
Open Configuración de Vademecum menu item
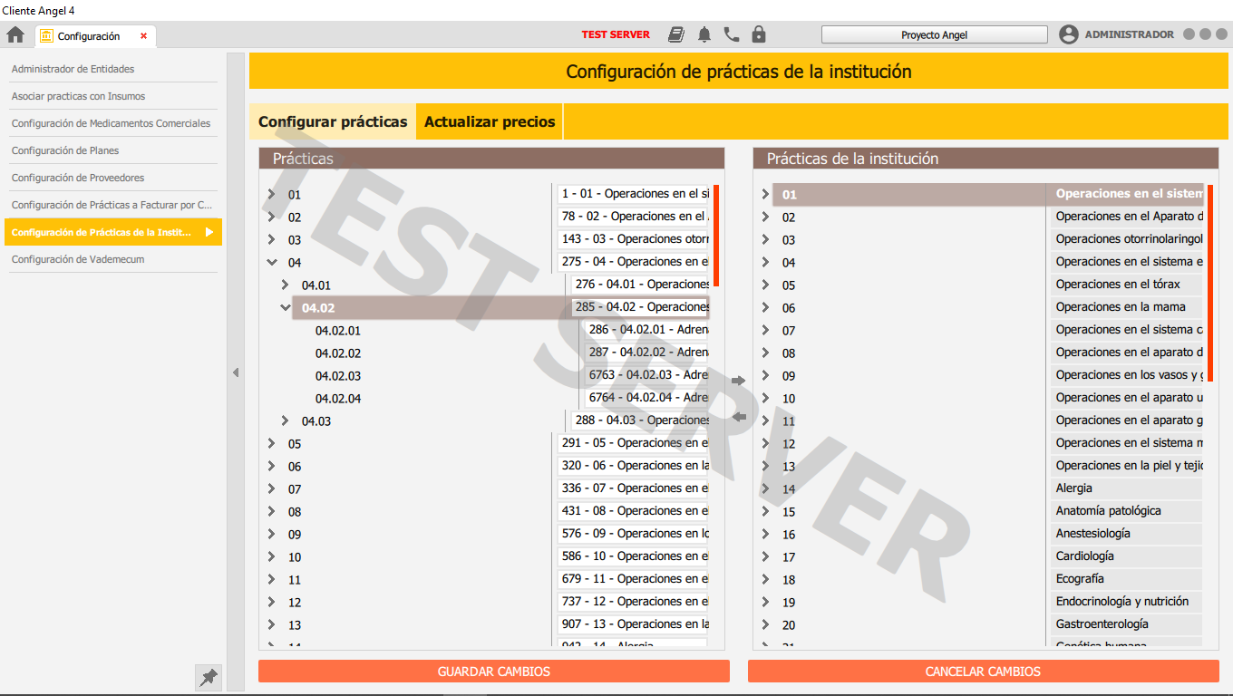tap(78, 259)
